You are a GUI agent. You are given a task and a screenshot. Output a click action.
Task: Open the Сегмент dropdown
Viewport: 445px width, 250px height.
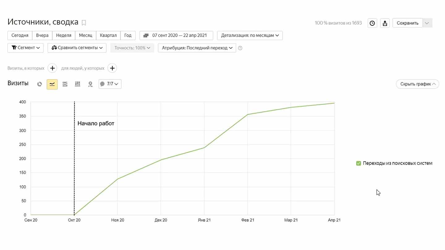pos(25,48)
